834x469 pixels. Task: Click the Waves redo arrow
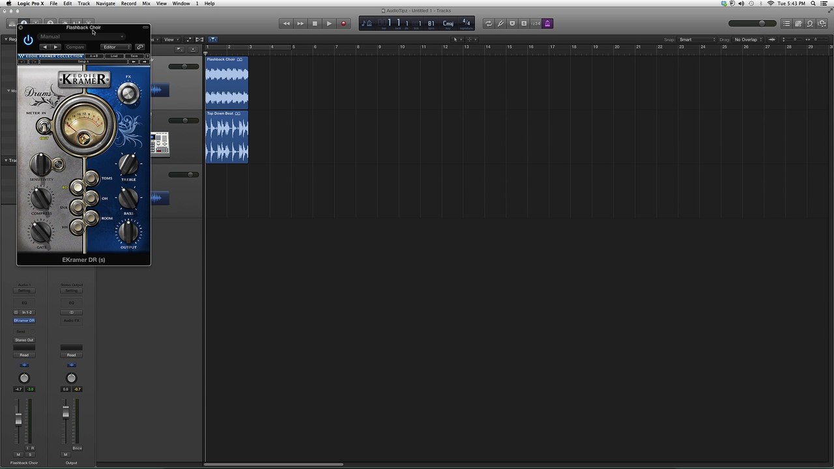click(x=34, y=62)
